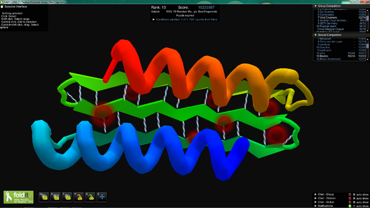Click the Wiggle Backbone tool (T)

(x=67, y=197)
